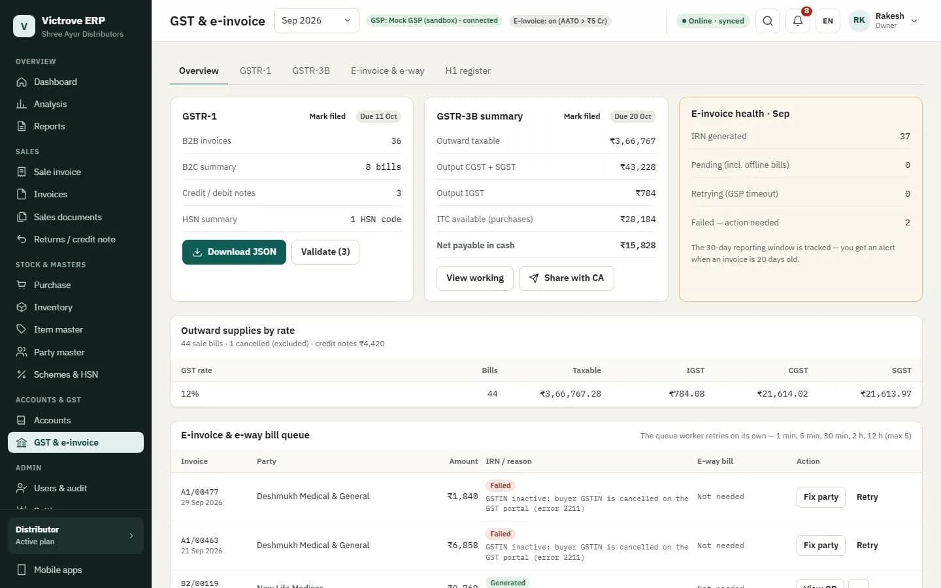Click the Accounts ledger icon
This screenshot has height=588, width=941.
point(22,420)
